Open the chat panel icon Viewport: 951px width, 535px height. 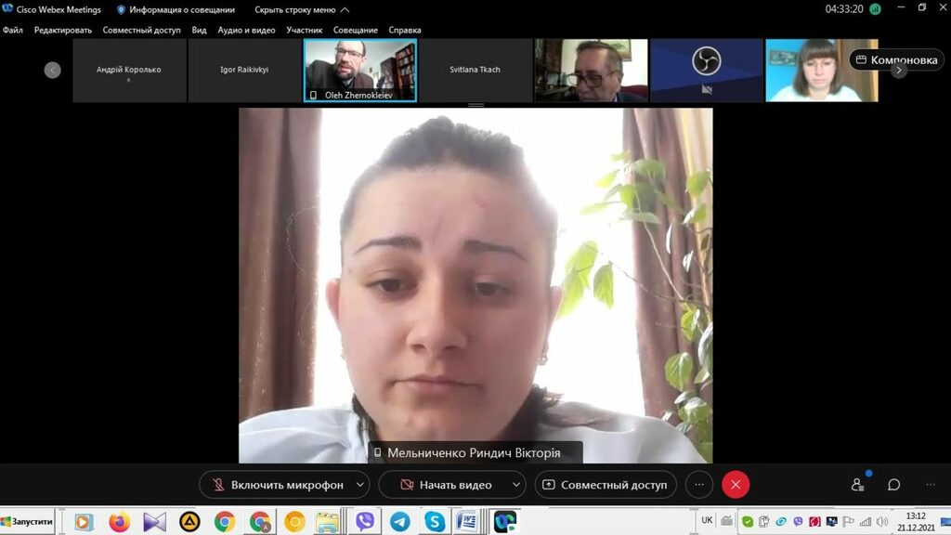(x=893, y=485)
